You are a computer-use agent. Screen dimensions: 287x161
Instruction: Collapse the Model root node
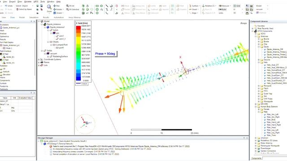tap(39, 21)
